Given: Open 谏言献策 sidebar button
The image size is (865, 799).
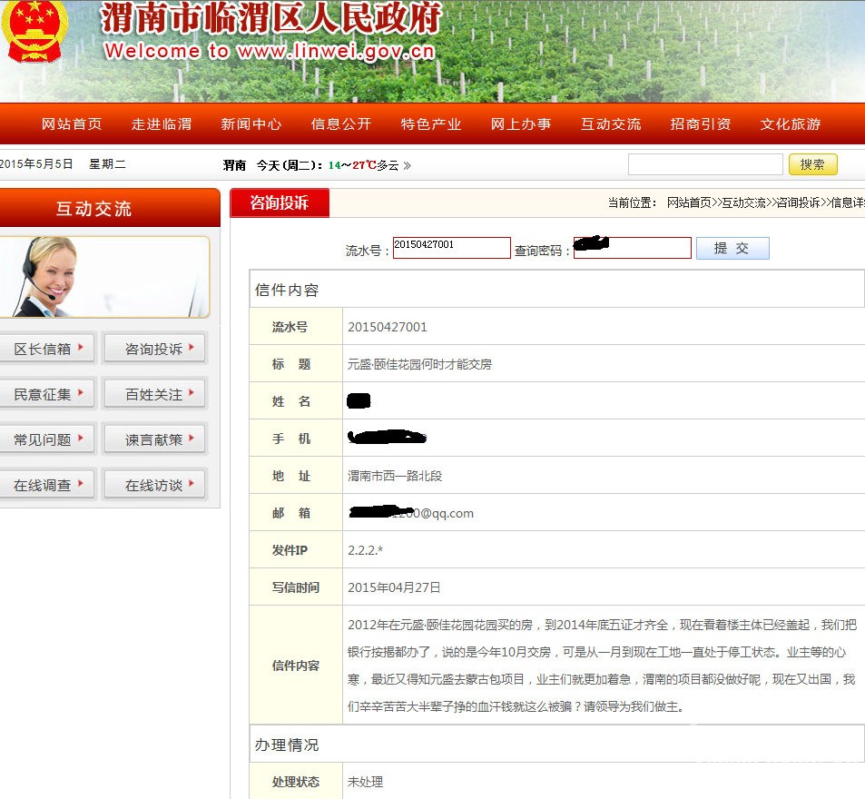Looking at the screenshot, I should tap(155, 439).
